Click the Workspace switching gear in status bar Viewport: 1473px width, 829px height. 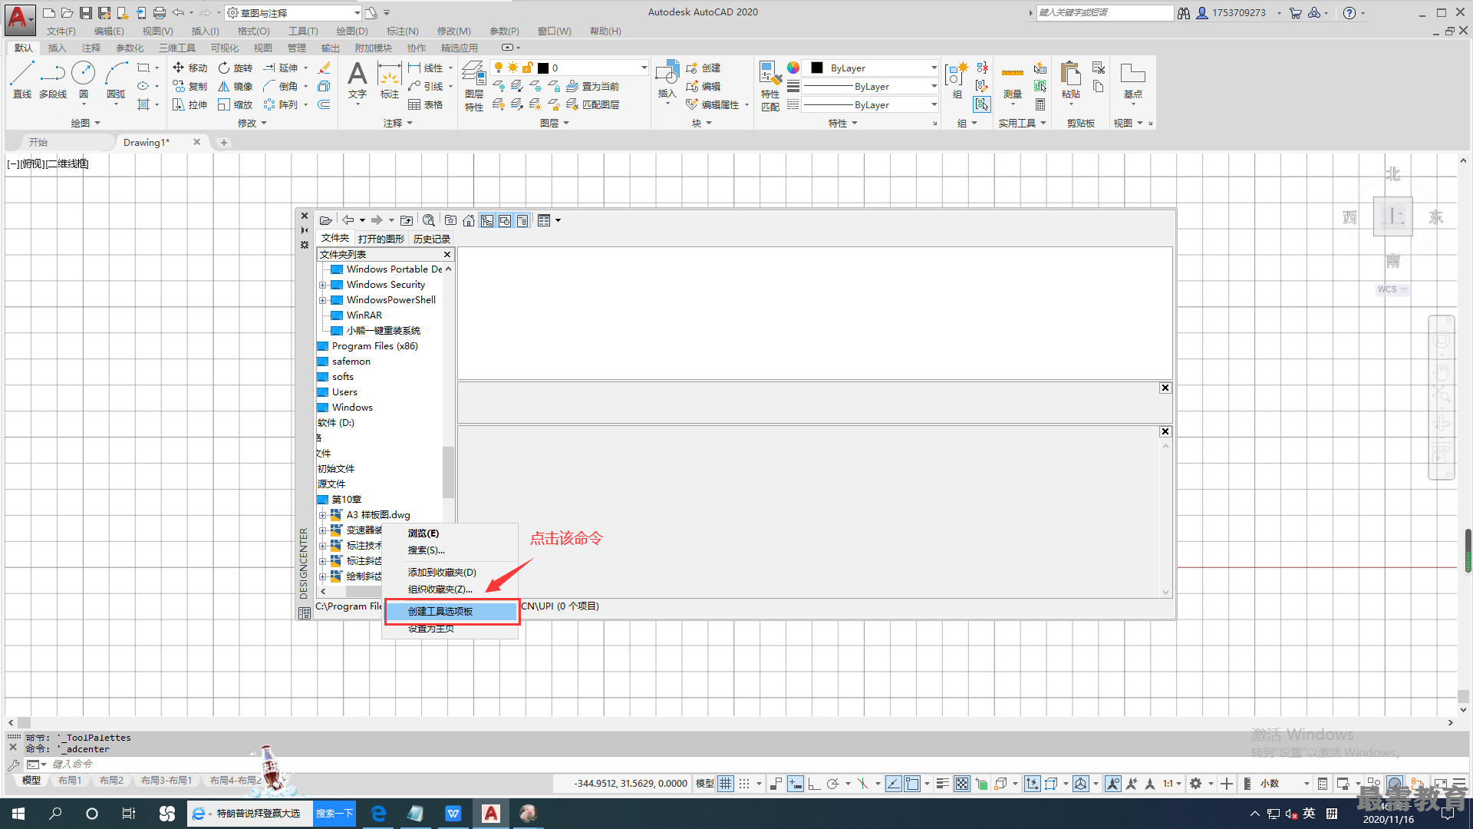pos(1195,783)
